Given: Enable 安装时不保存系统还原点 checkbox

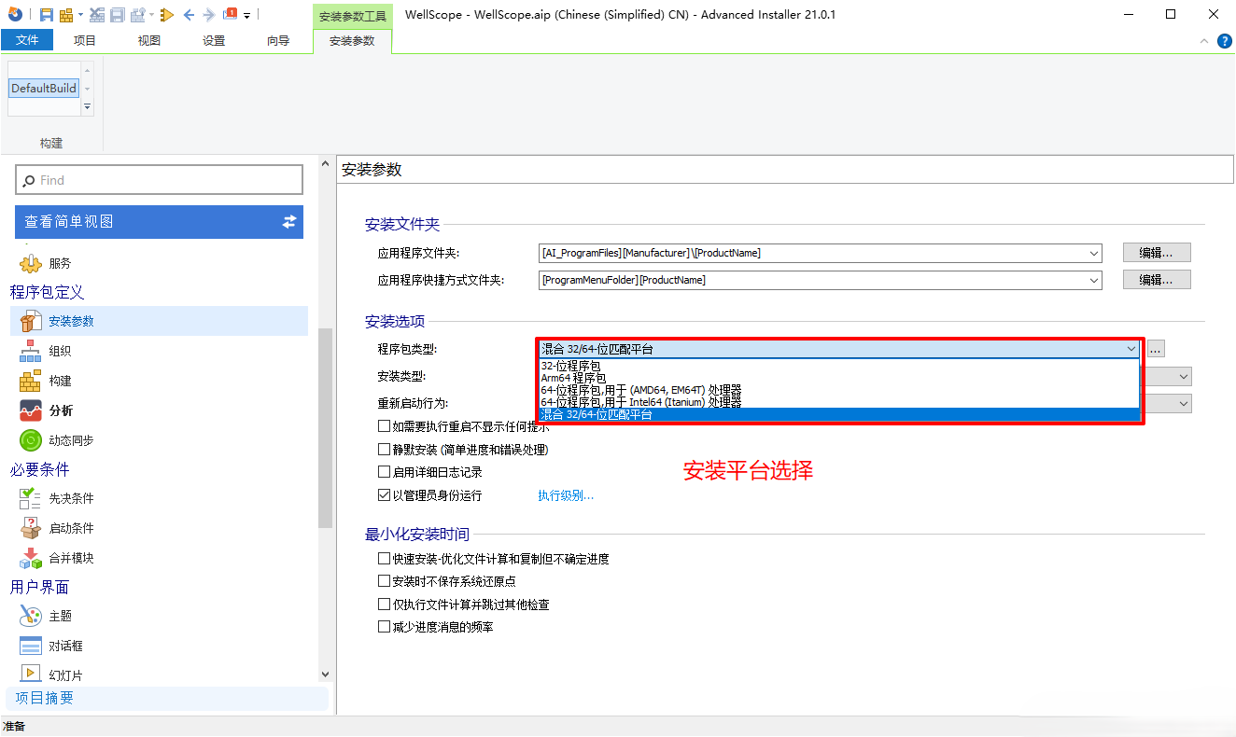Looking at the screenshot, I should point(384,581).
